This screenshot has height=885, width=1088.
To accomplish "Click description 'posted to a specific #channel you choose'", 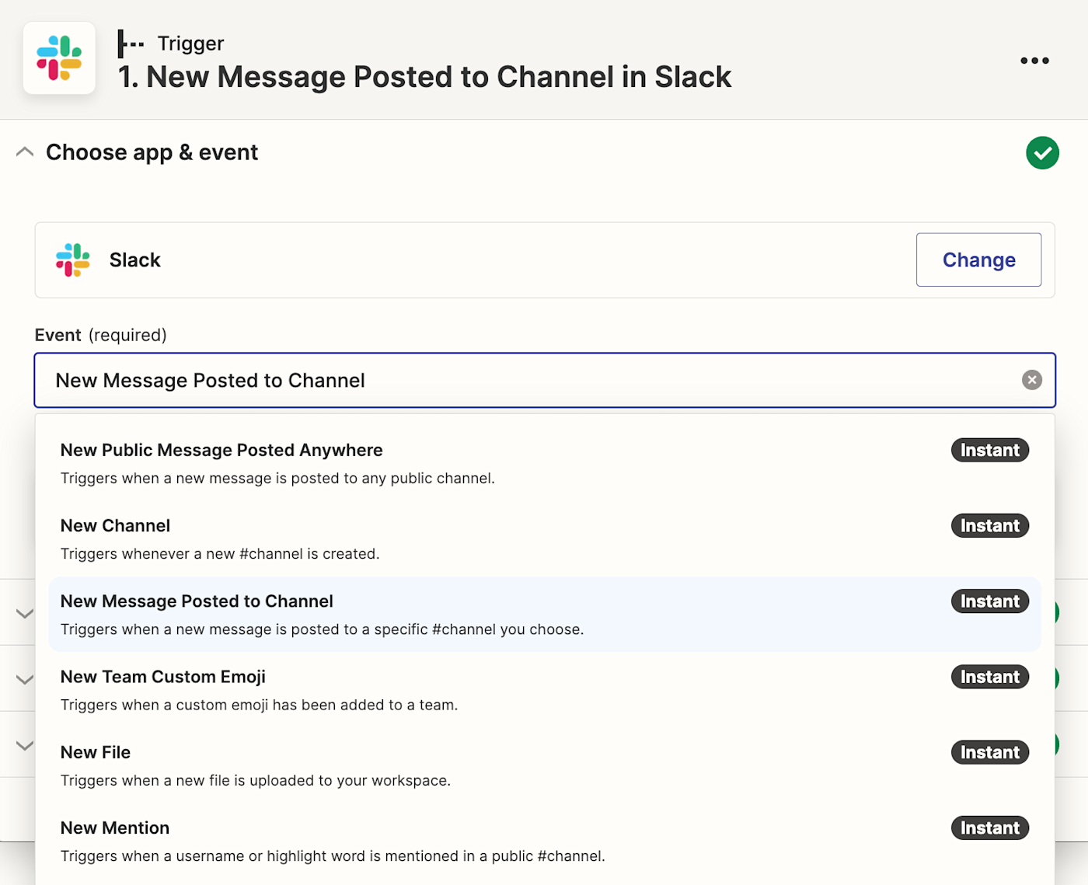I will (x=322, y=629).
